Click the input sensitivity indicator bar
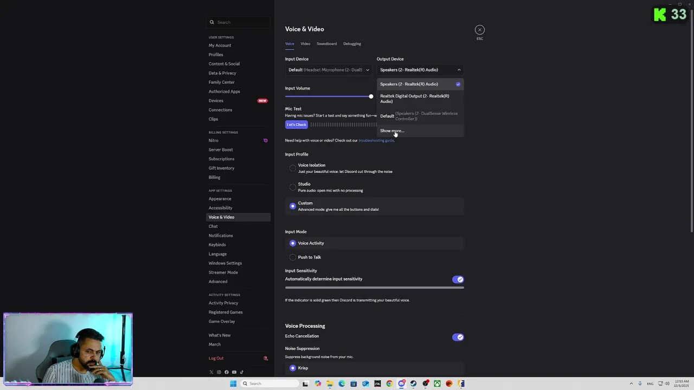This screenshot has width=694, height=390. 375,288
